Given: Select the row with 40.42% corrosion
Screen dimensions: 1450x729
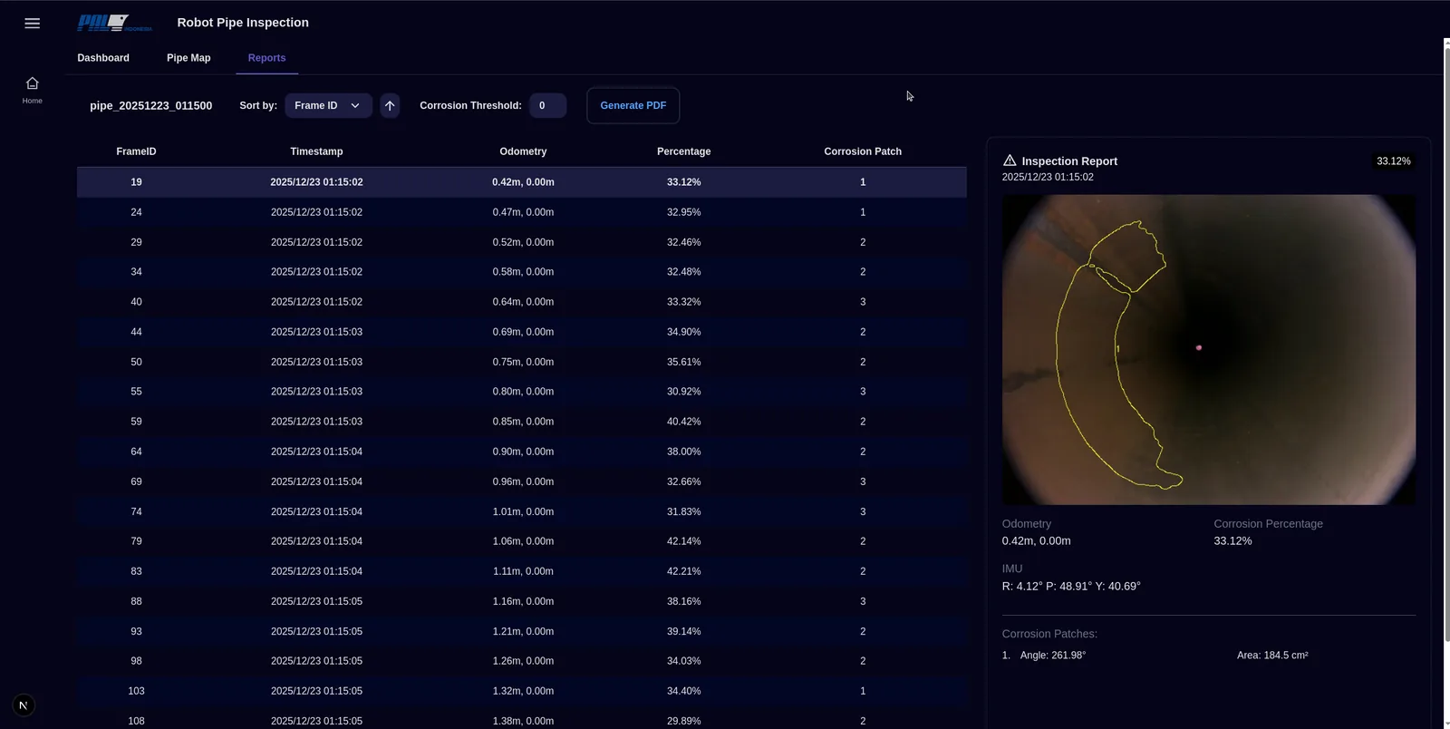Looking at the screenshot, I should click(x=521, y=422).
